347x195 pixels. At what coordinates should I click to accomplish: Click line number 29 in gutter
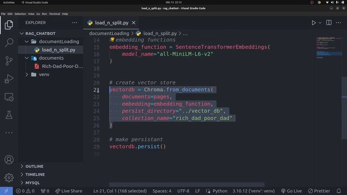(97, 147)
